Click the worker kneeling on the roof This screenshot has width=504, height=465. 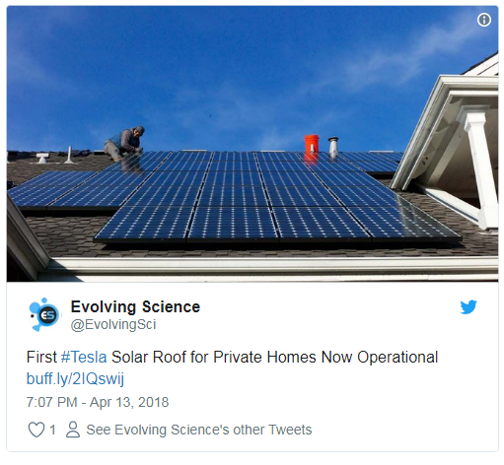[124, 144]
